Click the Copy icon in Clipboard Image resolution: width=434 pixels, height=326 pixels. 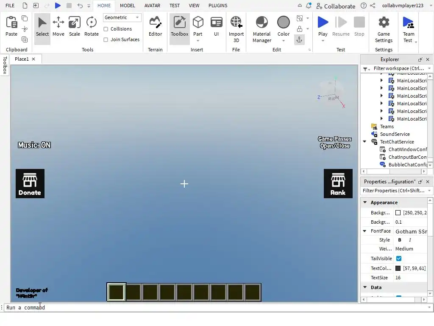tap(25, 19)
